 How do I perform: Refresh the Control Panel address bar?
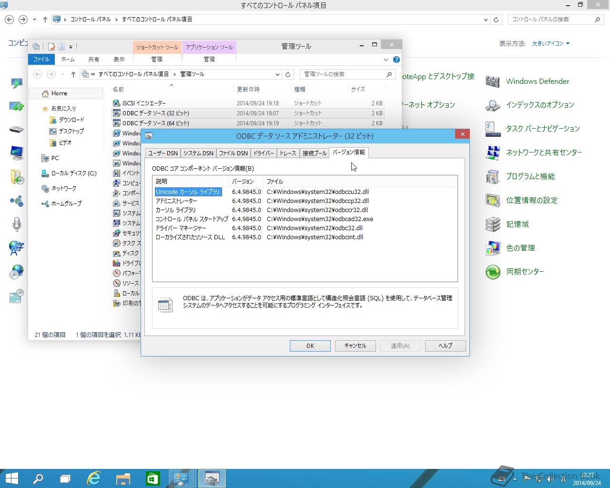(x=496, y=20)
